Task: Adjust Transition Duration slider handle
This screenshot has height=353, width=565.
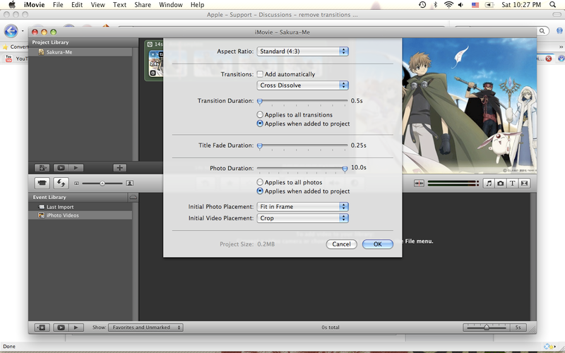Action: [260, 102]
